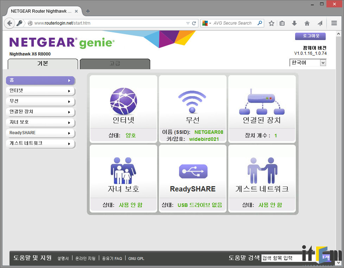This screenshot has height=268, width=344.
Task: Open the ReadySHARE USB icon
Action: 193,171
